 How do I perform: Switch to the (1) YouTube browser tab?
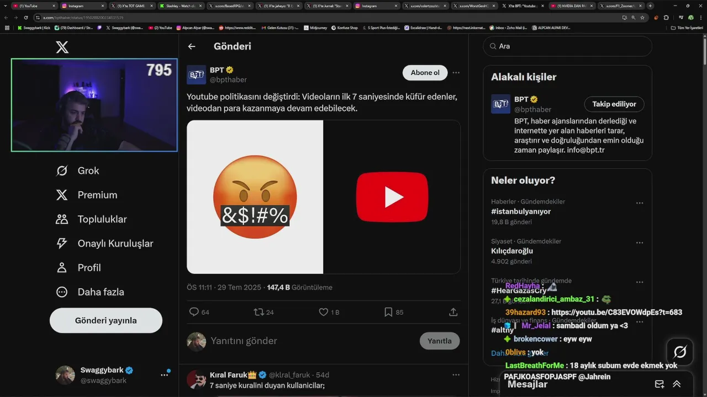pyautogui.click(x=35, y=6)
